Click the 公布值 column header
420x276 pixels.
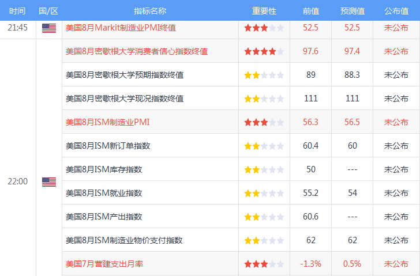pos(396,11)
